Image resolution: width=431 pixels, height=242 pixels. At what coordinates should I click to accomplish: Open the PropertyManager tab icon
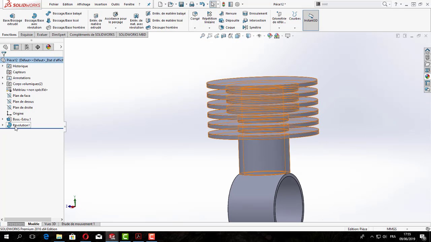(x=16, y=47)
